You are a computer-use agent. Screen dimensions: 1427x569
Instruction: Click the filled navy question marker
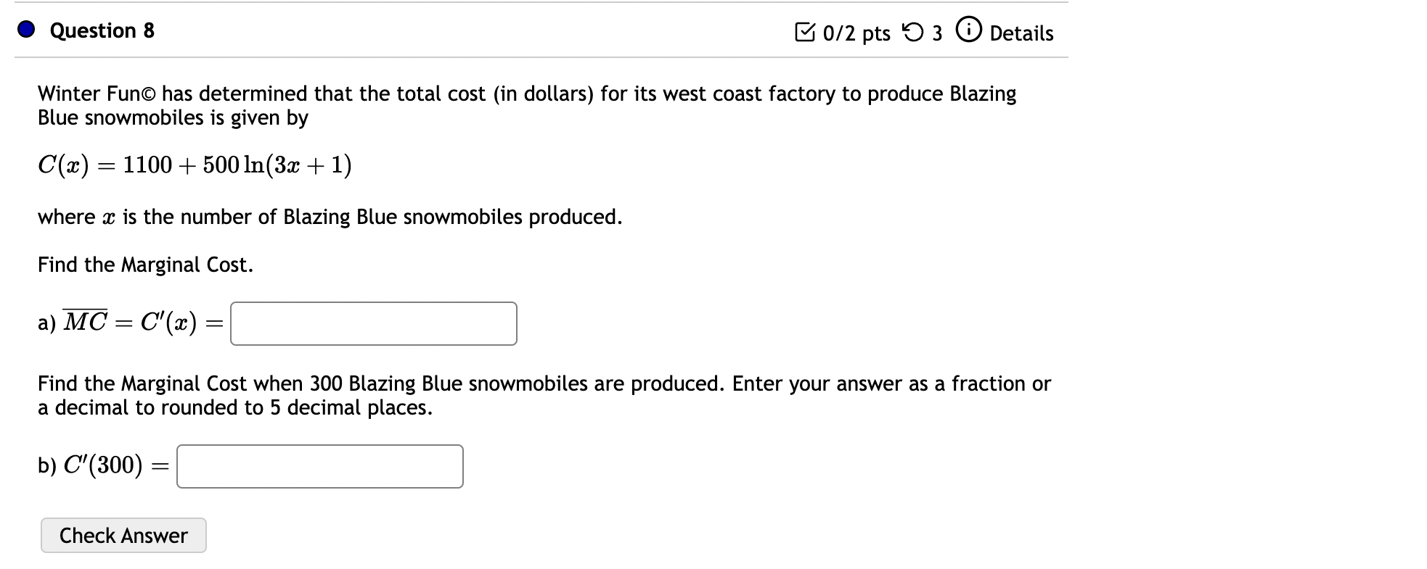[x=25, y=30]
